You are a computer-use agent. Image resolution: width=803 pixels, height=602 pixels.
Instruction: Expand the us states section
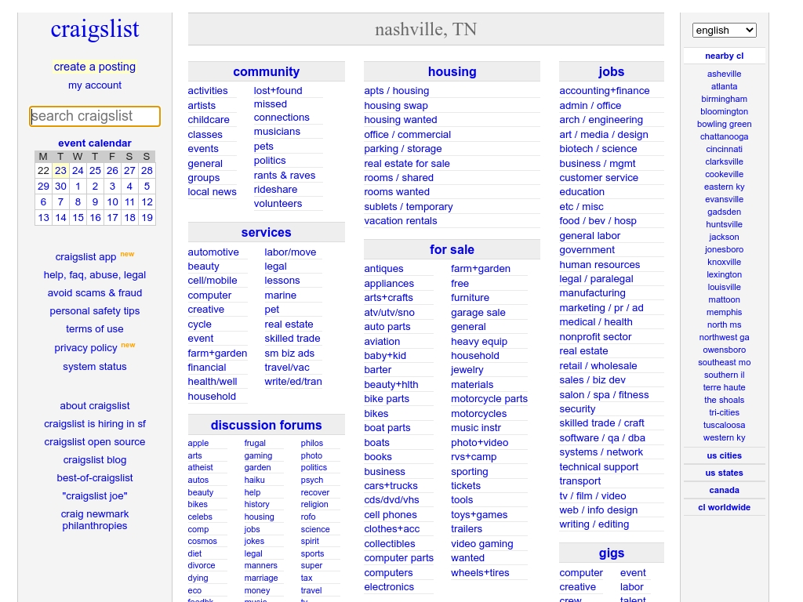point(724,473)
